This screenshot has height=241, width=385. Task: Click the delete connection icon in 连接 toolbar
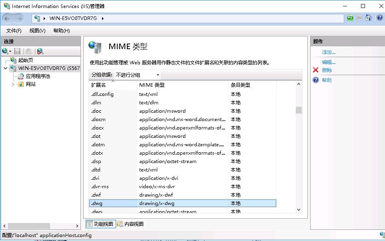tap(40, 51)
